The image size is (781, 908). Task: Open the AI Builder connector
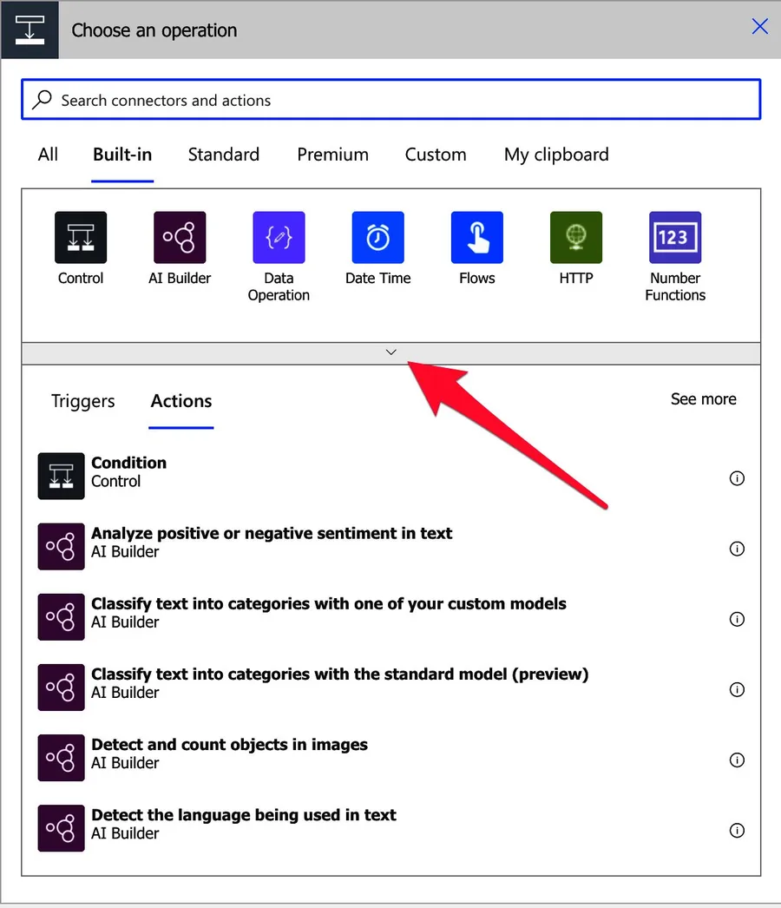(x=180, y=238)
